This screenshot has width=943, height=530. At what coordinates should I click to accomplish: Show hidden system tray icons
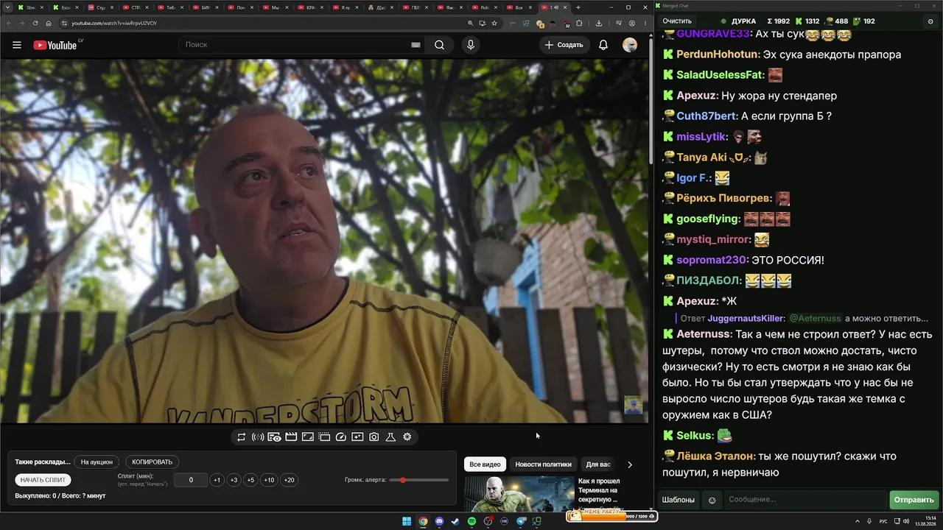click(858, 521)
